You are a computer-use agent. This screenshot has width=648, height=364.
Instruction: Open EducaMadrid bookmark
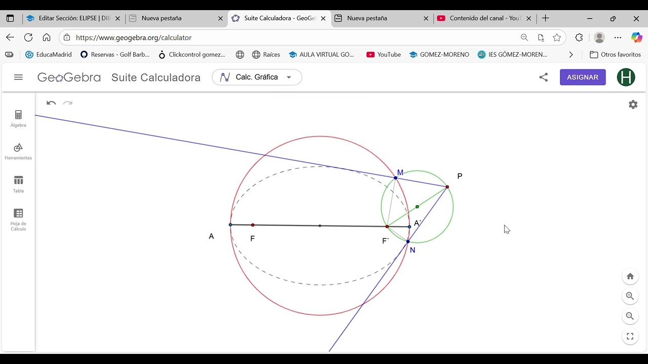(49, 55)
